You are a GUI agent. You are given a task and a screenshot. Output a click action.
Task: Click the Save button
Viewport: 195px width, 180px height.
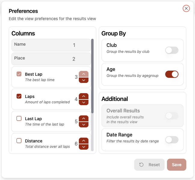[177, 165]
